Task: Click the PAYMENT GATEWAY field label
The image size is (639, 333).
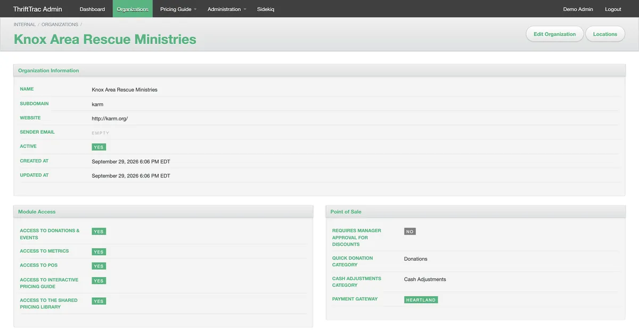Action: (x=355, y=299)
